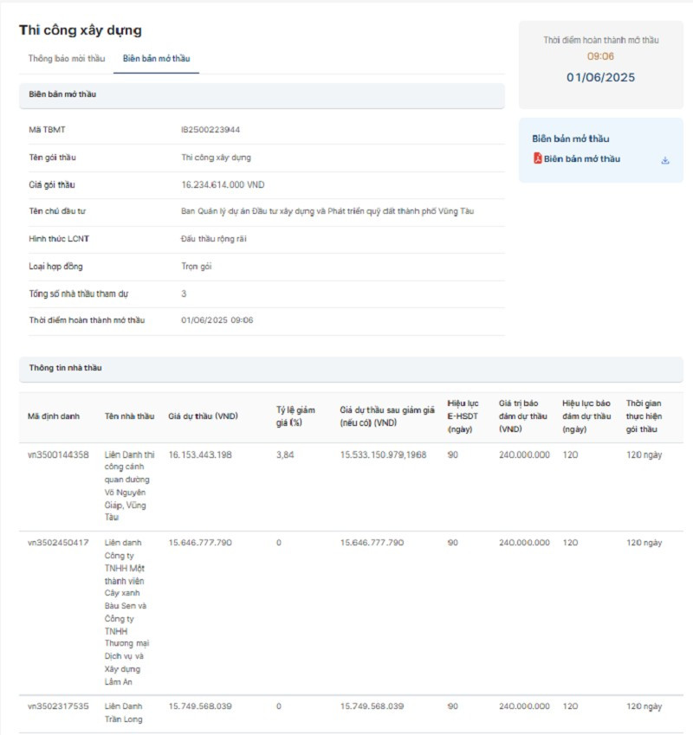Click the red PDF file icon
Viewport: 693px width, 735px height.
537,159
